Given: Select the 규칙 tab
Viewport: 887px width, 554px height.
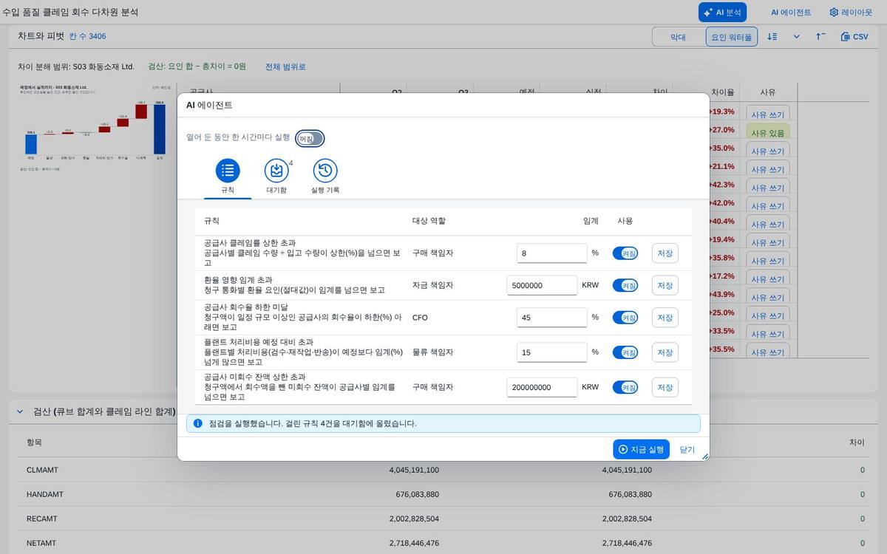Looking at the screenshot, I should [228, 177].
